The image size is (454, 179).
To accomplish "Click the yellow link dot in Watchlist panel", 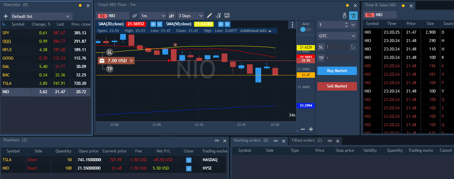I will [x=80, y=5].
